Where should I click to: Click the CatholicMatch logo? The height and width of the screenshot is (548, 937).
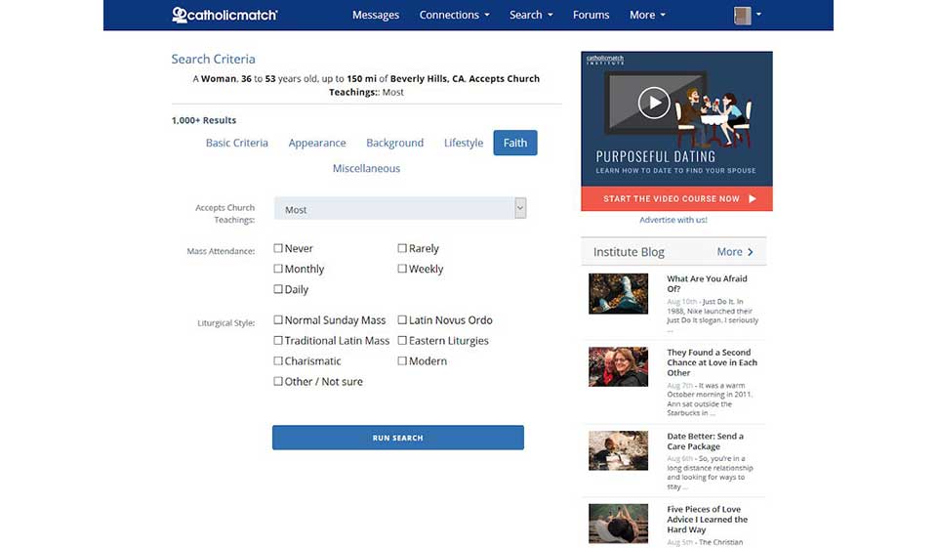tap(224, 15)
